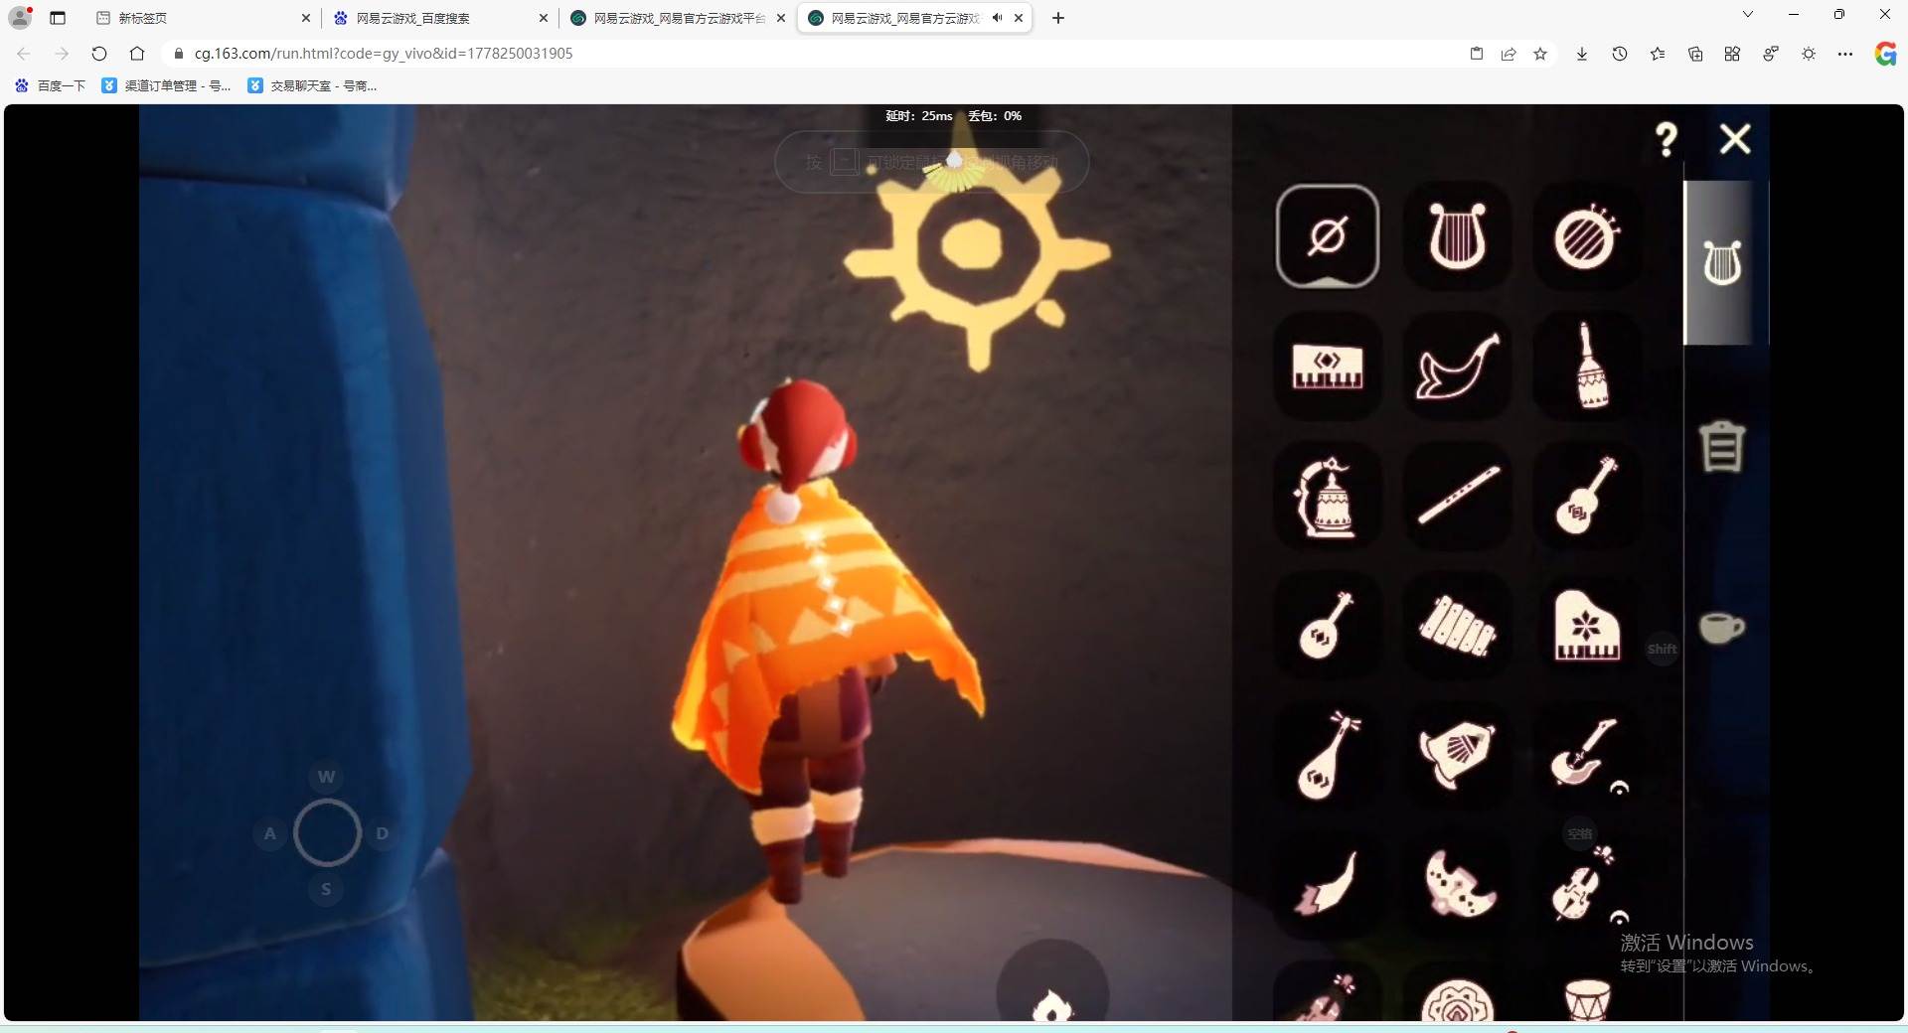Click the colorful G icon in toolbar
This screenshot has height=1033, width=1908.
click(1885, 54)
